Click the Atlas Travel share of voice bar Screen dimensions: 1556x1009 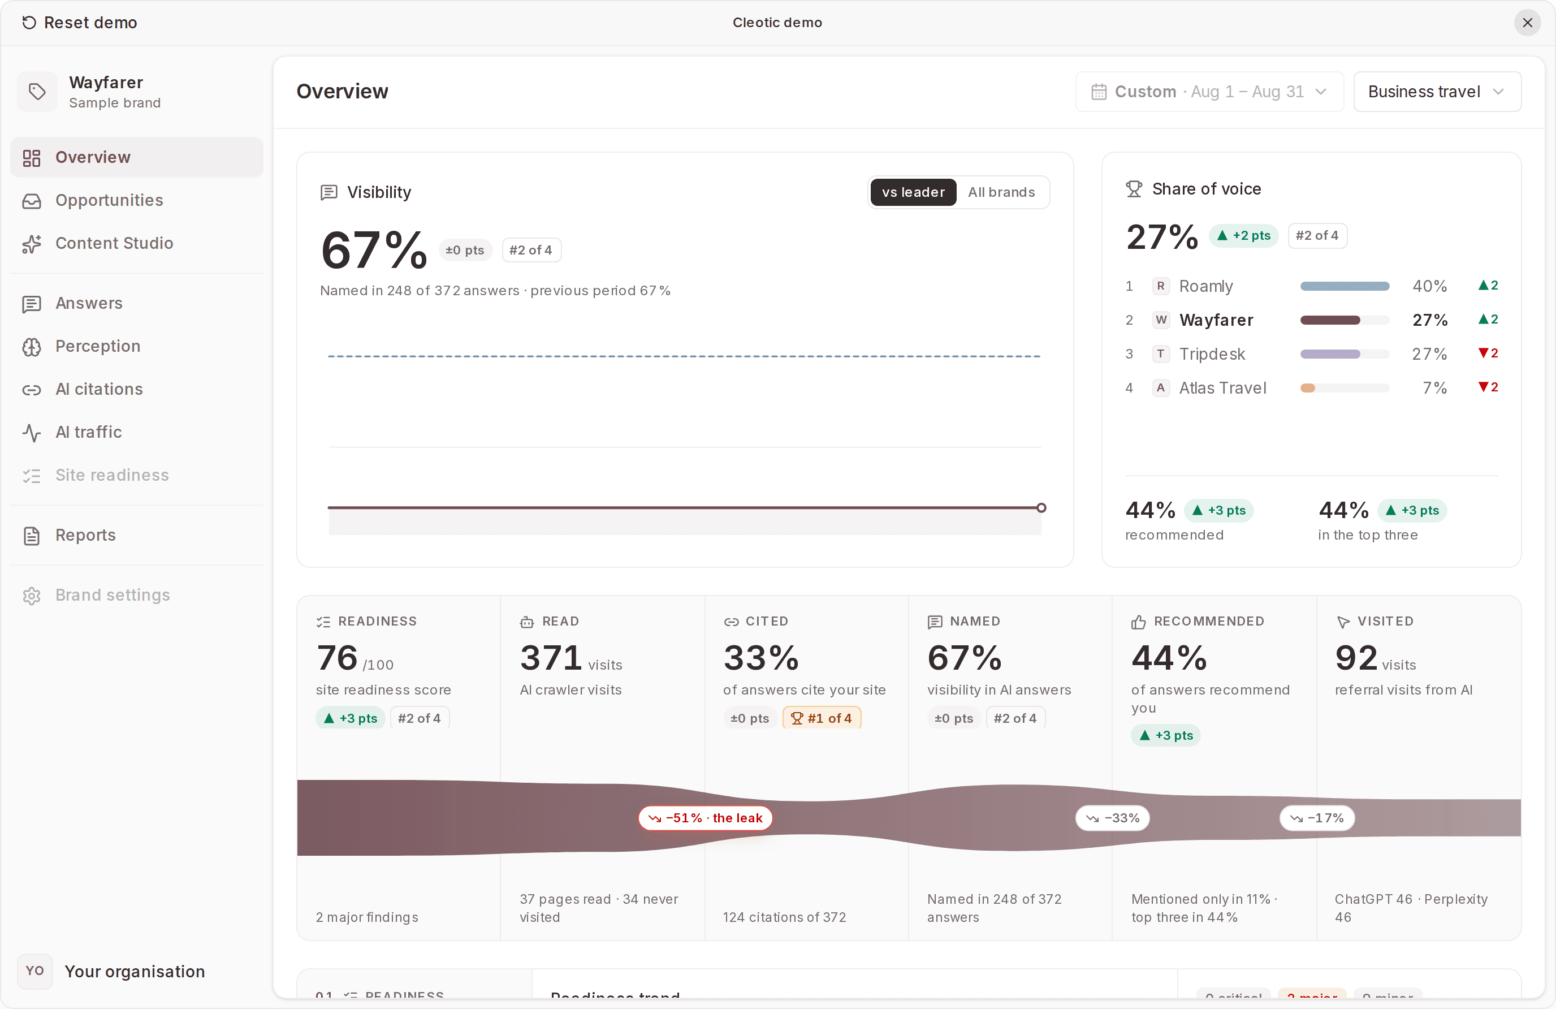pos(1344,389)
